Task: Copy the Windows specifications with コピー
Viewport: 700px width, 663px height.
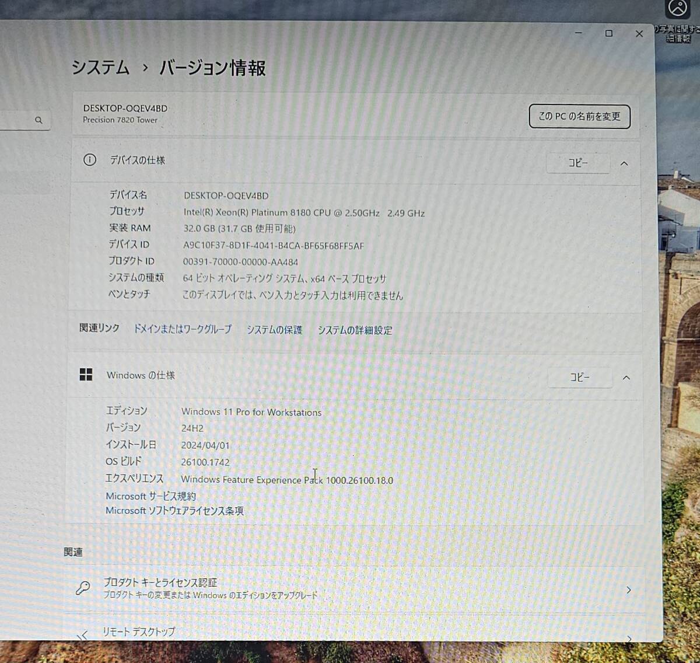Action: 580,378
